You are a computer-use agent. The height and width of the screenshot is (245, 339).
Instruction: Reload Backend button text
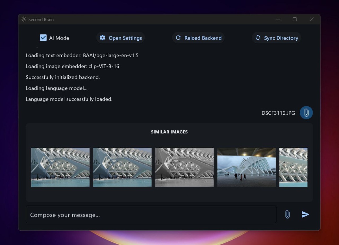point(203,38)
